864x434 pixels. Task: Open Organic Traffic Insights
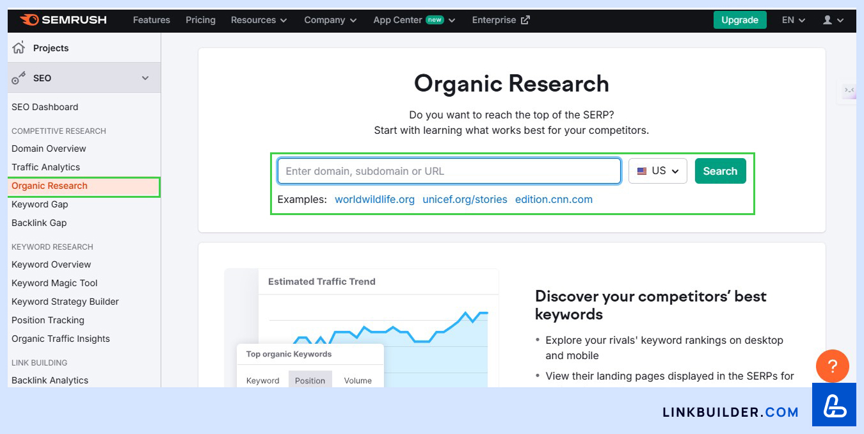(x=61, y=339)
